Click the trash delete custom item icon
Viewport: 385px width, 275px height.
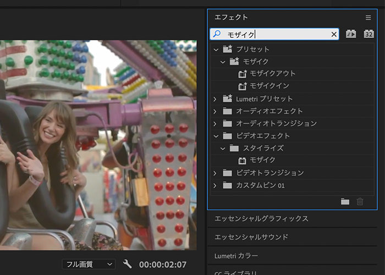pos(360,201)
